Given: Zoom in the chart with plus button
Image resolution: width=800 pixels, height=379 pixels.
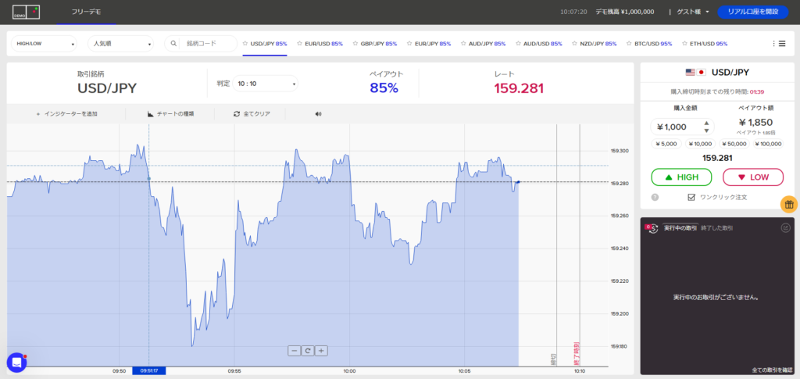Looking at the screenshot, I should pyautogui.click(x=321, y=351).
